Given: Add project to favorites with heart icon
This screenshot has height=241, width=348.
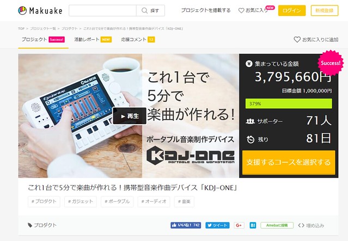Looking at the screenshot, I should point(297,40).
